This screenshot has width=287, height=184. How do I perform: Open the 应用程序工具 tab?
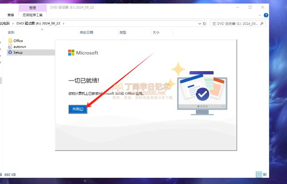point(32,15)
